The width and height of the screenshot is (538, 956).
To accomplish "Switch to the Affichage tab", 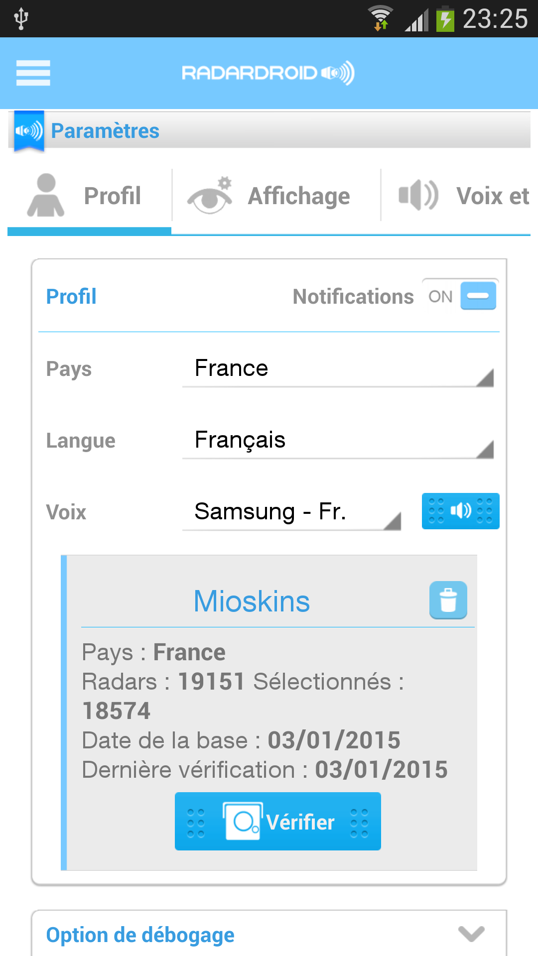I will point(299,196).
